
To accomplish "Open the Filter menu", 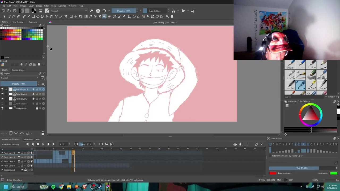I will 46,6.
